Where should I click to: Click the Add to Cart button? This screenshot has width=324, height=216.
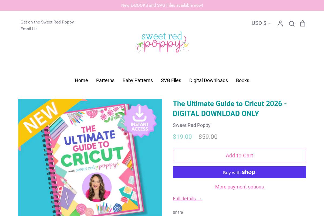239,156
